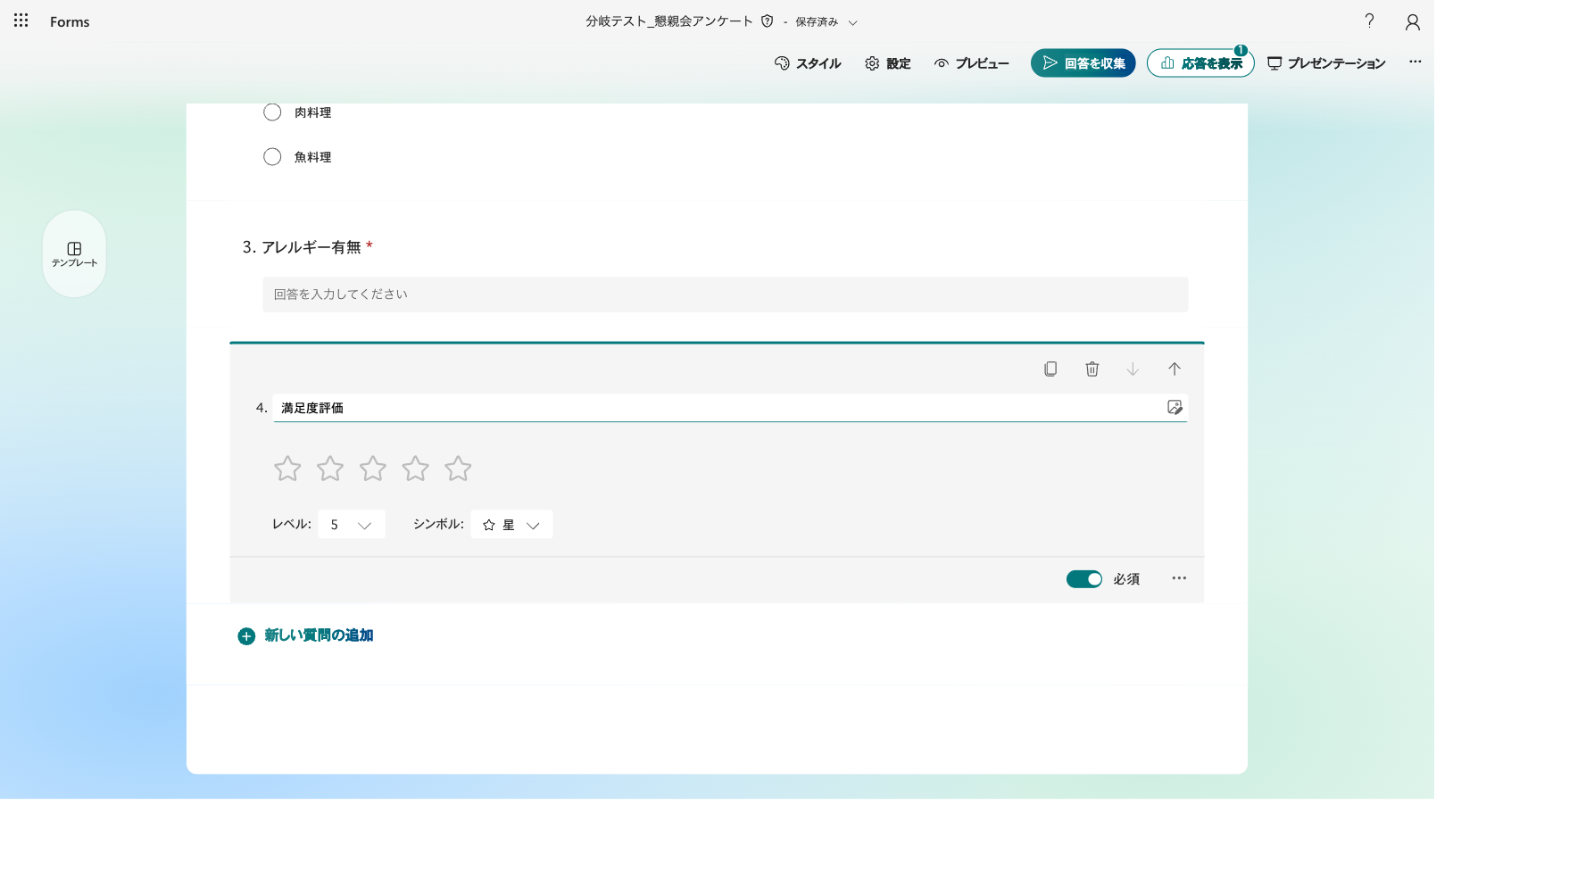Click the move question down arrow
This screenshot has width=1594, height=888.
tap(1133, 369)
